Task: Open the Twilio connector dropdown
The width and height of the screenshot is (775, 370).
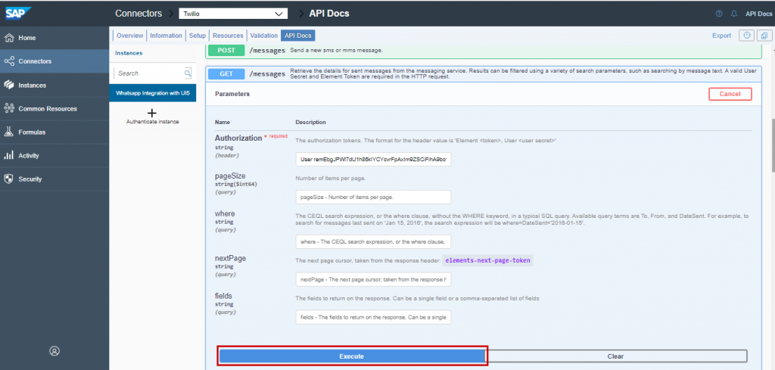Action: point(233,14)
